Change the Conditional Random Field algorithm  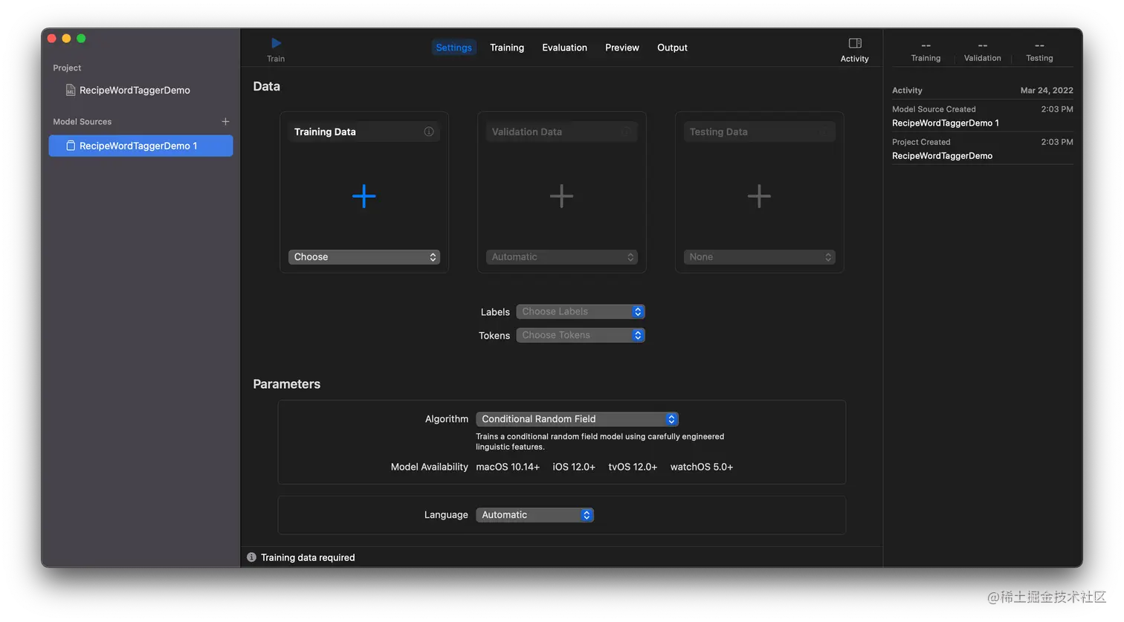(577, 418)
